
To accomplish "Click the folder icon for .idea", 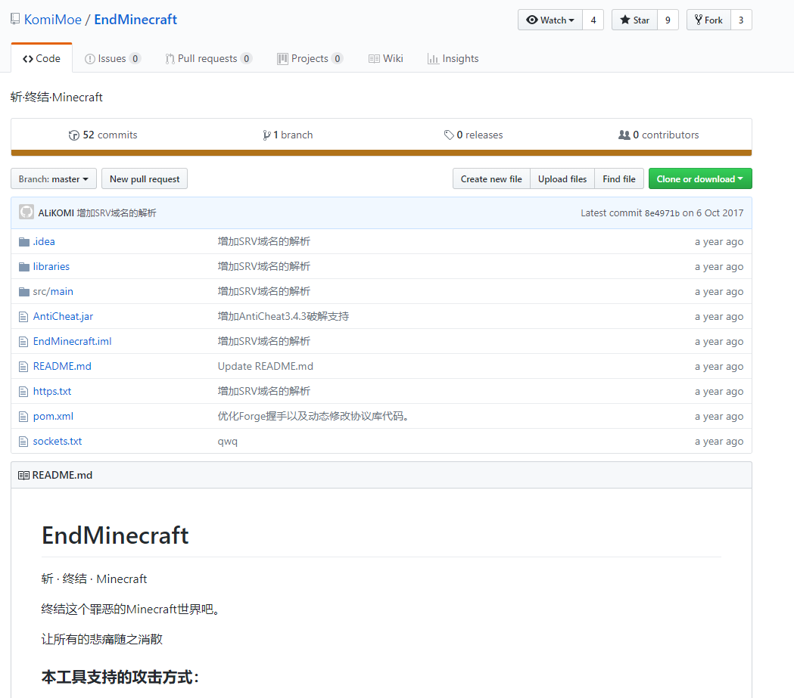I will [23, 242].
